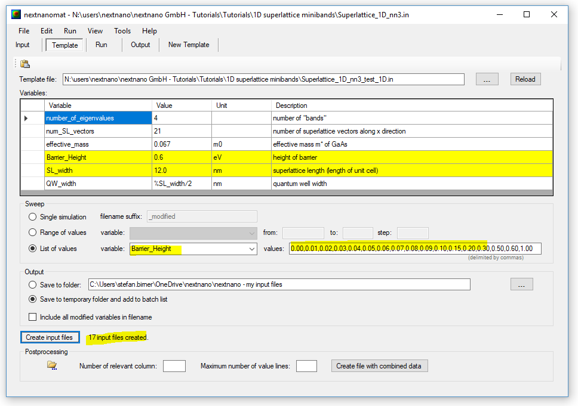Viewport: 578px width, 406px height.
Task: Open the Barrier_Height variable dropdown
Action: tap(251, 249)
